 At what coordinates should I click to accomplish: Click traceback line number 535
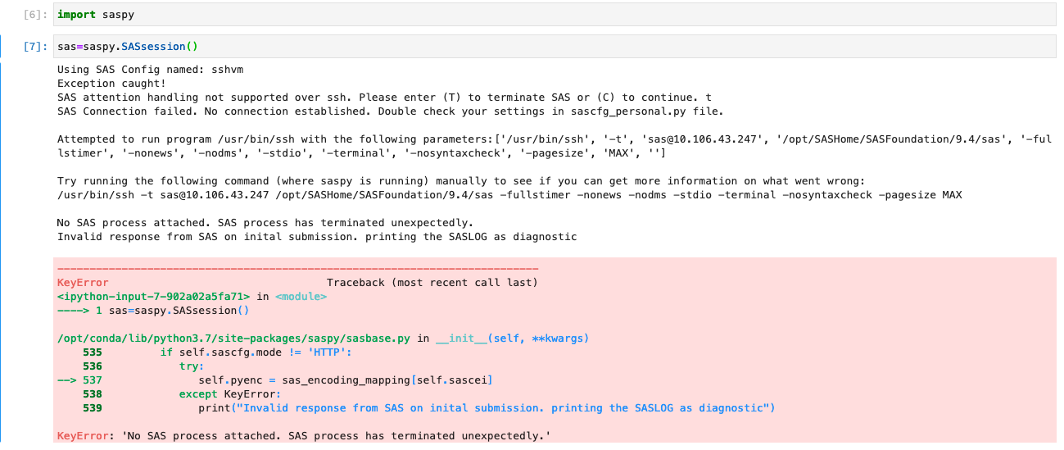pos(93,352)
